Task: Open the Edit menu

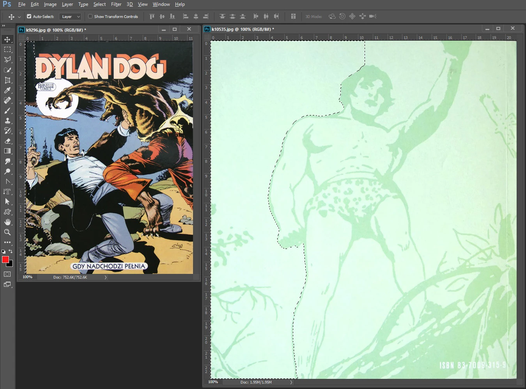Action: coord(35,4)
